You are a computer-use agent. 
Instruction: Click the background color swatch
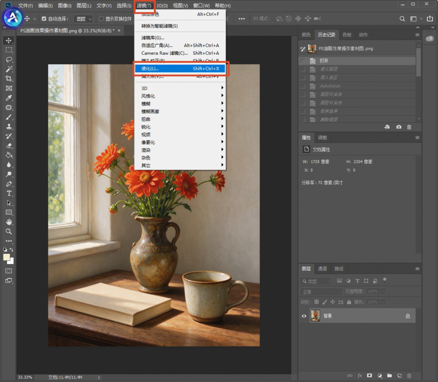(11, 262)
